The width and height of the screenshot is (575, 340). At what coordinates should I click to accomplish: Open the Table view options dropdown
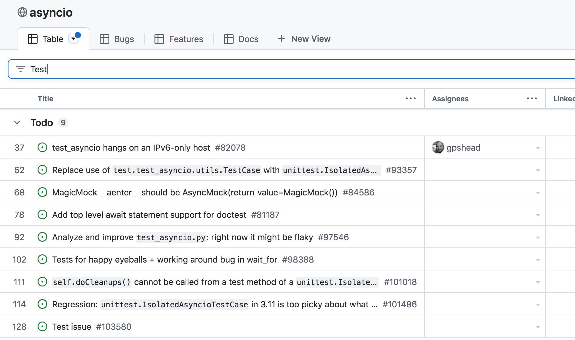click(74, 39)
